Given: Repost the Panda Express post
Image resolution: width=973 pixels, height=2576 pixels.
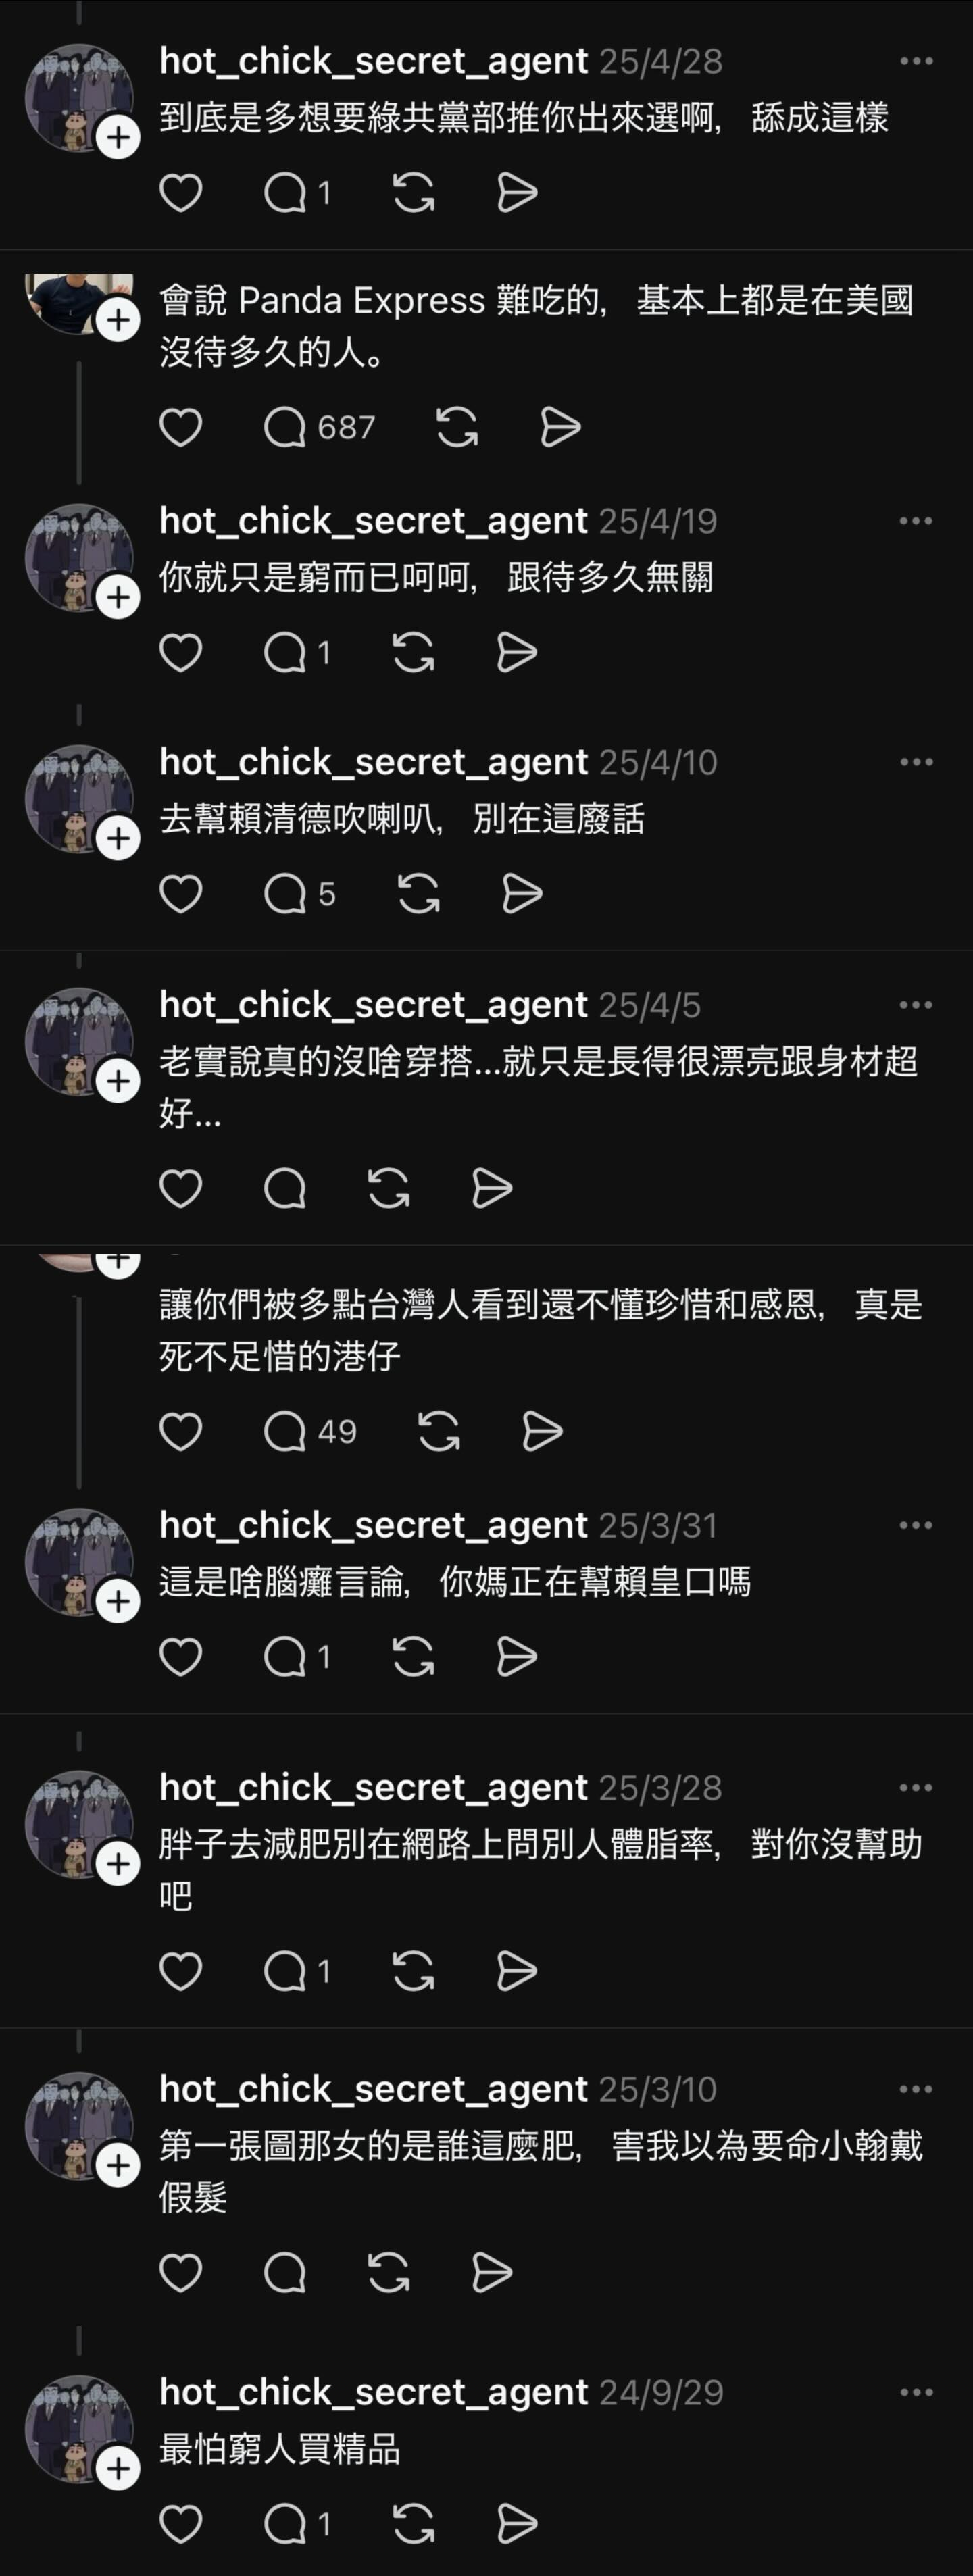Looking at the screenshot, I should [457, 428].
